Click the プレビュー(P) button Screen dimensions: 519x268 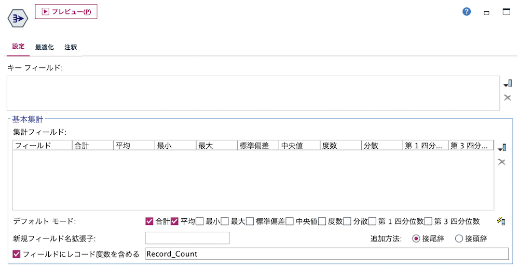[66, 11]
